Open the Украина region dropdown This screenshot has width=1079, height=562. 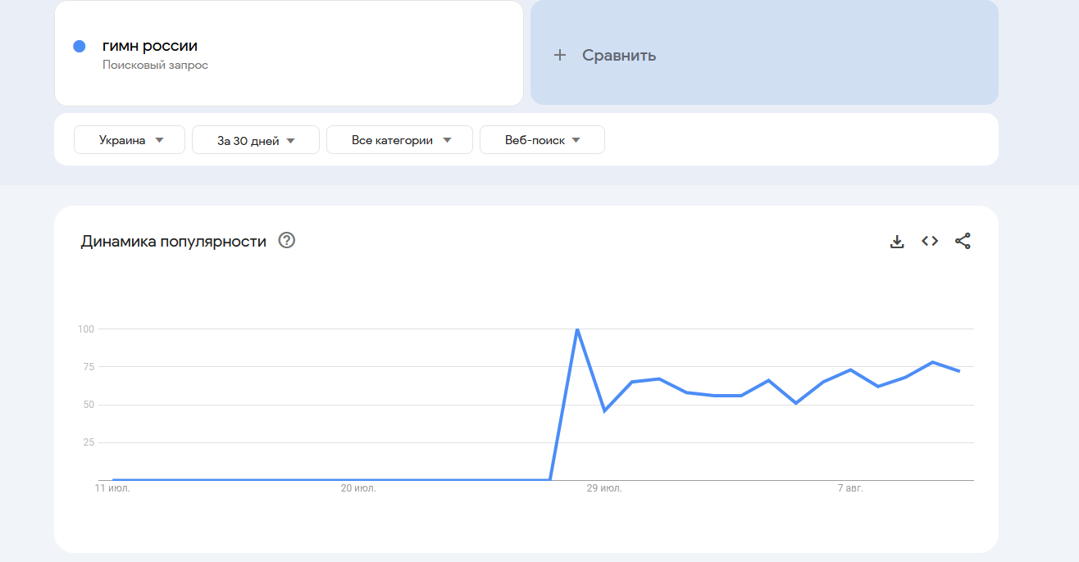pos(130,140)
